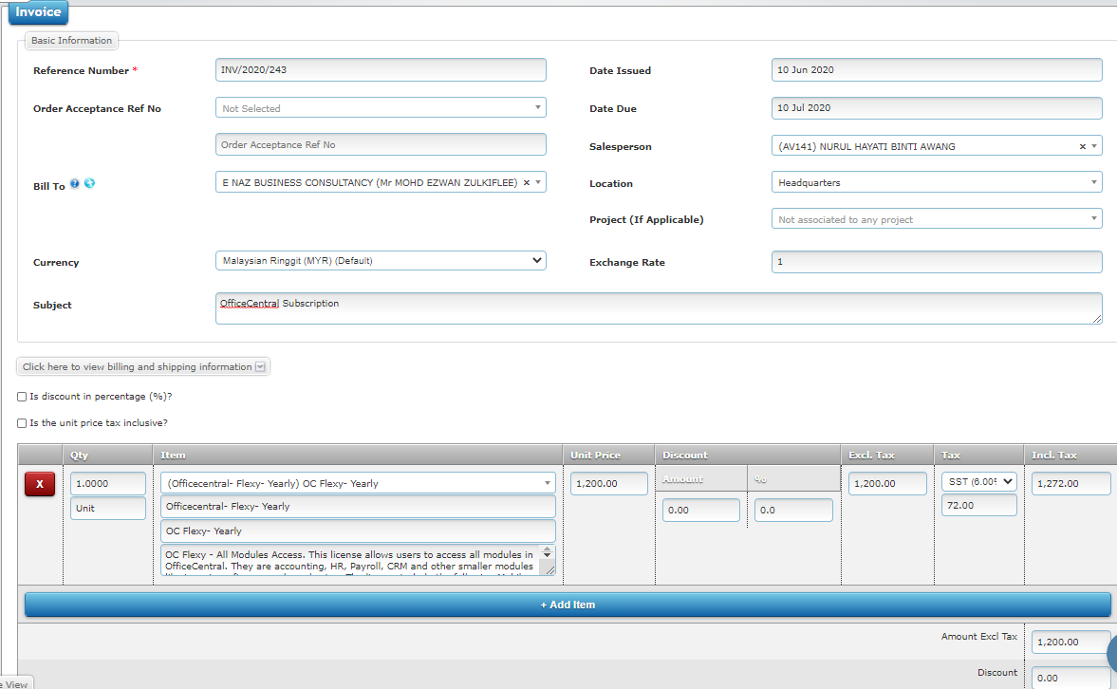Click the Amount Excl Tax total field
The image size is (1117, 689).
click(x=1070, y=642)
